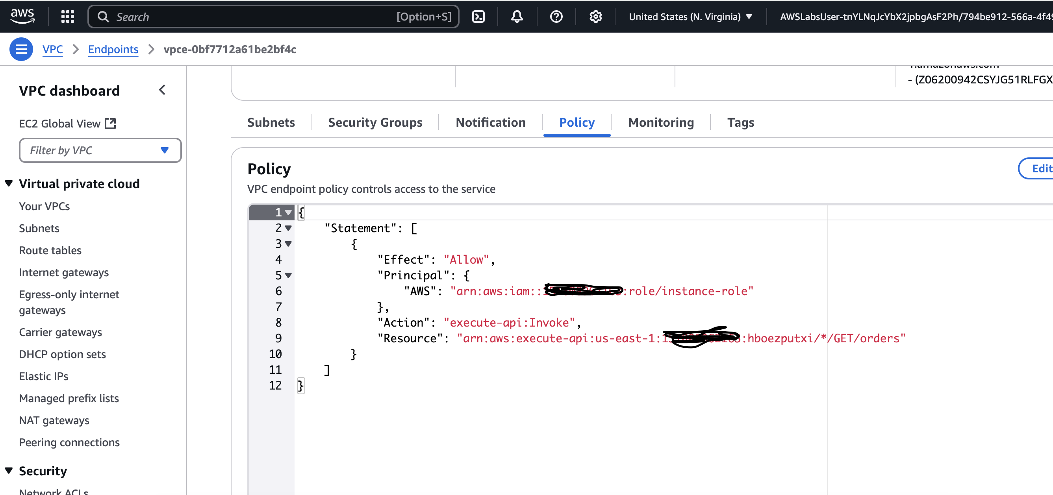
Task: Go to the VPC breadcrumb link
Action: click(x=53, y=49)
